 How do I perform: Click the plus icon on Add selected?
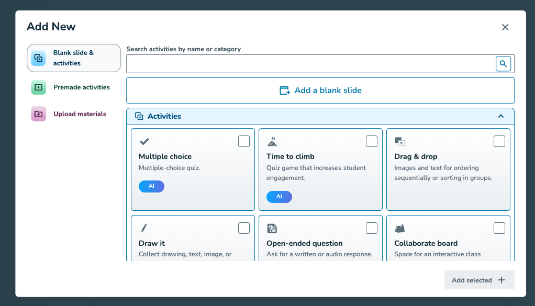point(501,280)
